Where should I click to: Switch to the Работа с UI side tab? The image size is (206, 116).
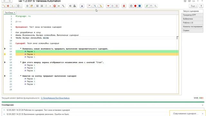(192, 23)
